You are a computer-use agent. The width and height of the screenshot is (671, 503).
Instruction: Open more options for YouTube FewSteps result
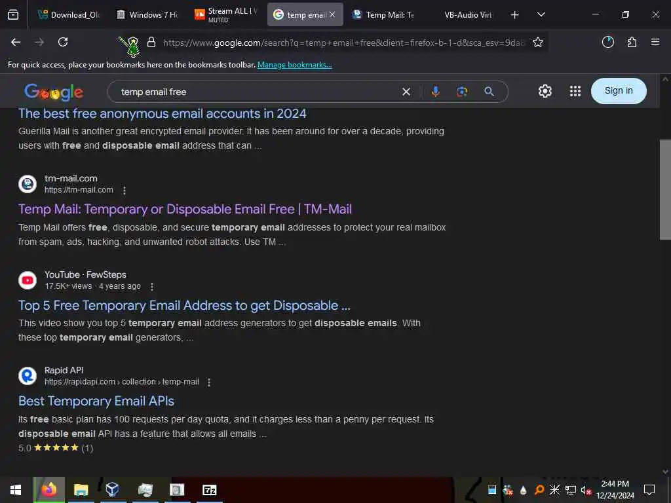coord(152,287)
